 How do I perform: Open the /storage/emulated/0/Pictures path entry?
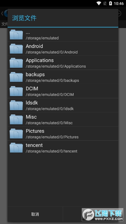point(52,137)
